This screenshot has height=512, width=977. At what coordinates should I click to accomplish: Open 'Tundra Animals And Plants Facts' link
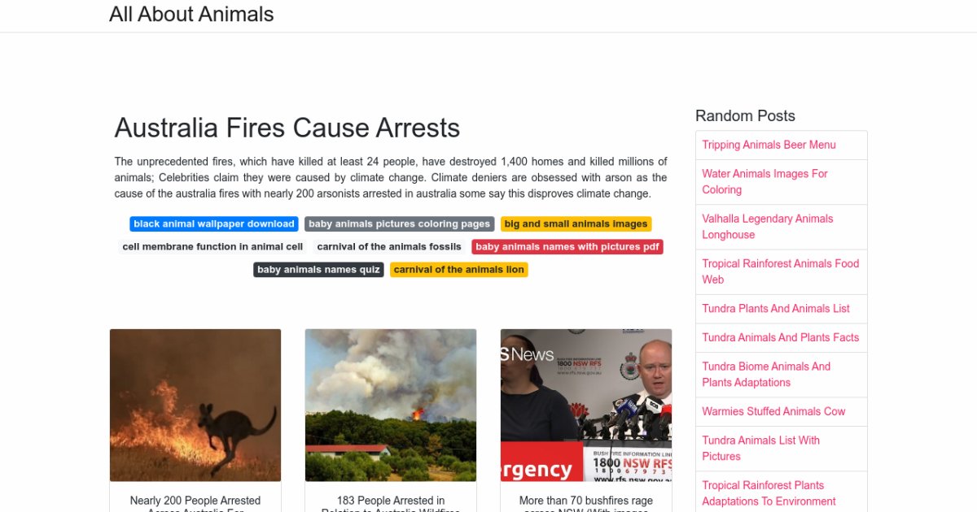(x=781, y=337)
